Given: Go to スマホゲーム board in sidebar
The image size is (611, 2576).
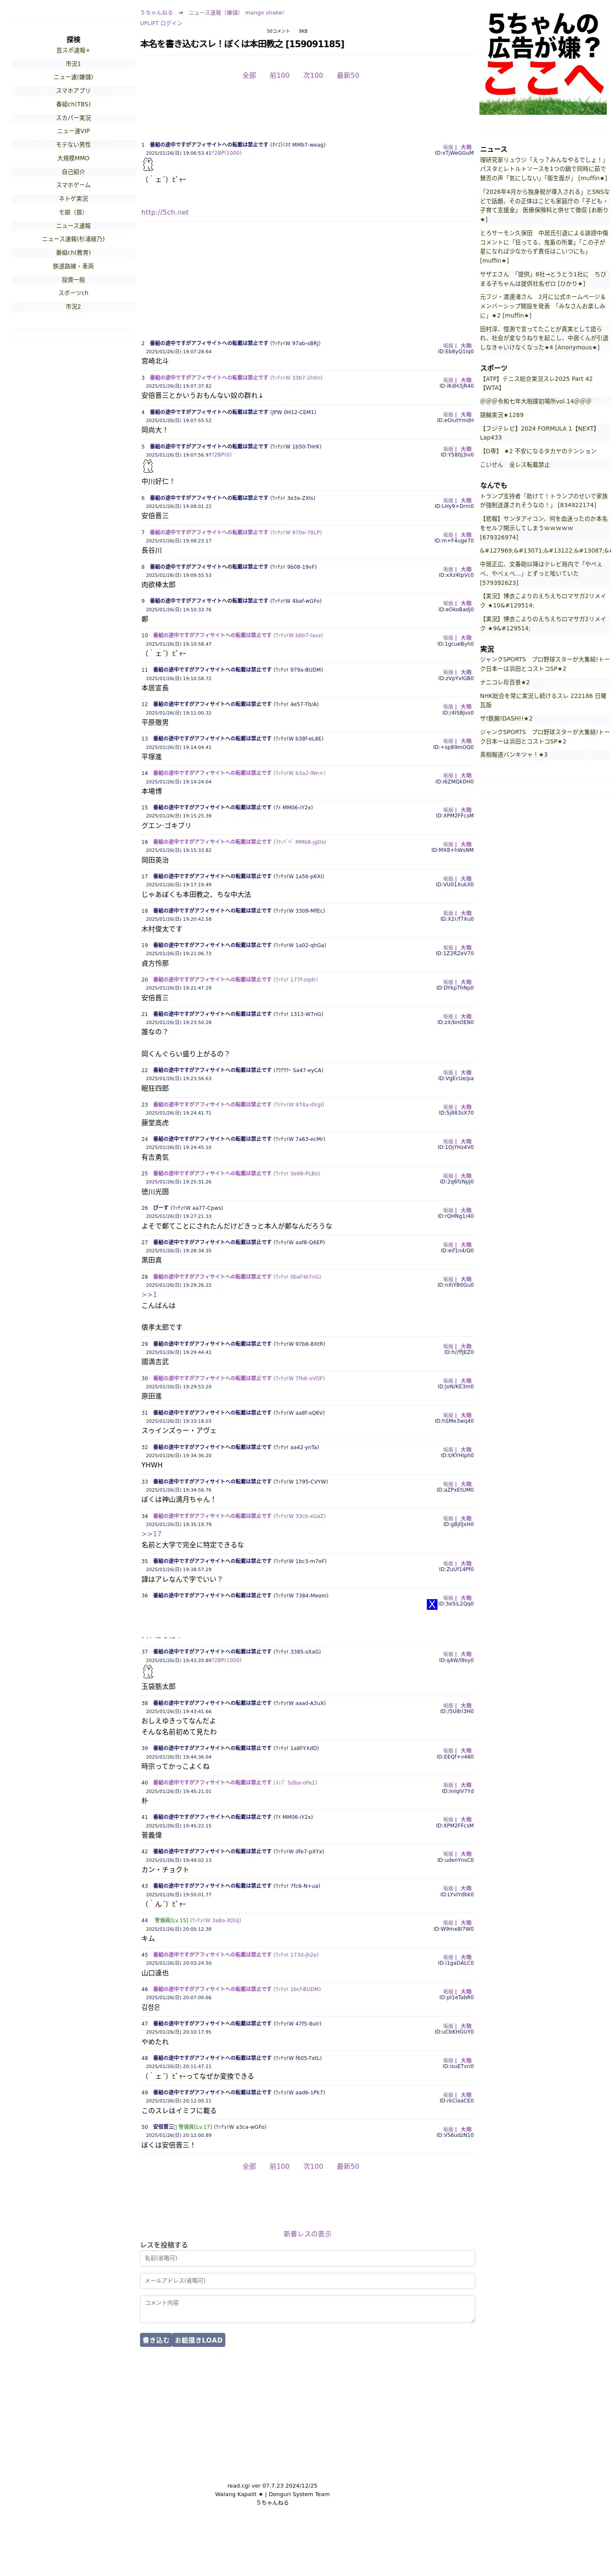Looking at the screenshot, I should coord(73,185).
